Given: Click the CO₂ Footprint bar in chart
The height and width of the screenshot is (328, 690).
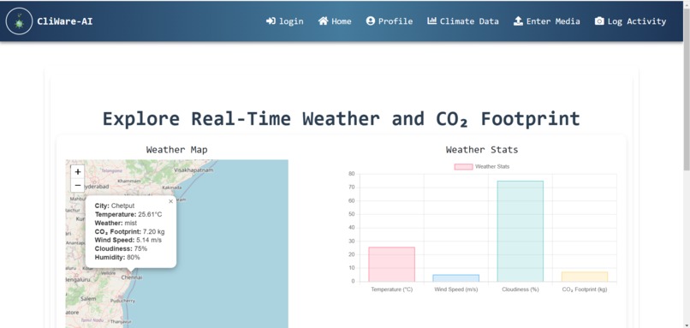Looking at the screenshot, I should 585,277.
